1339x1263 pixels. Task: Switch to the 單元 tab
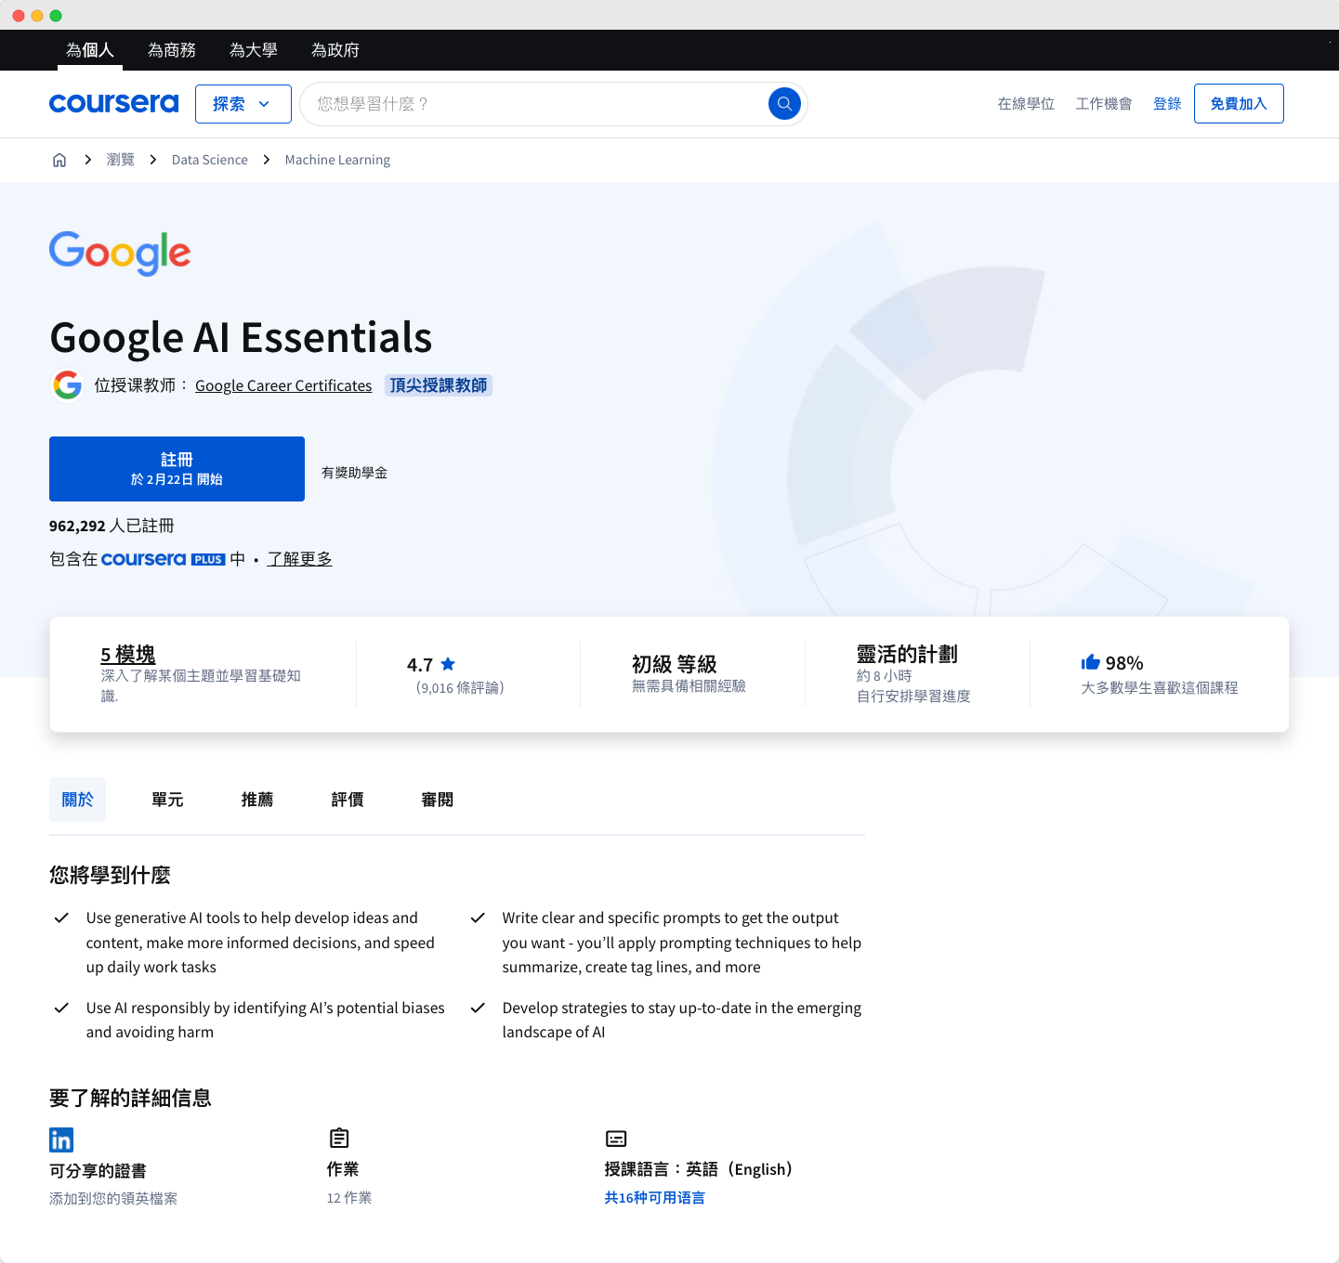click(167, 800)
